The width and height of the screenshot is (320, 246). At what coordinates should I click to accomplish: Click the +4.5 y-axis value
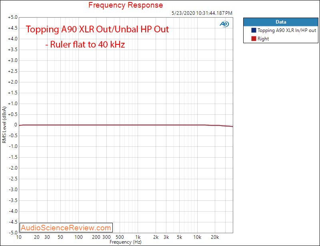13,28
